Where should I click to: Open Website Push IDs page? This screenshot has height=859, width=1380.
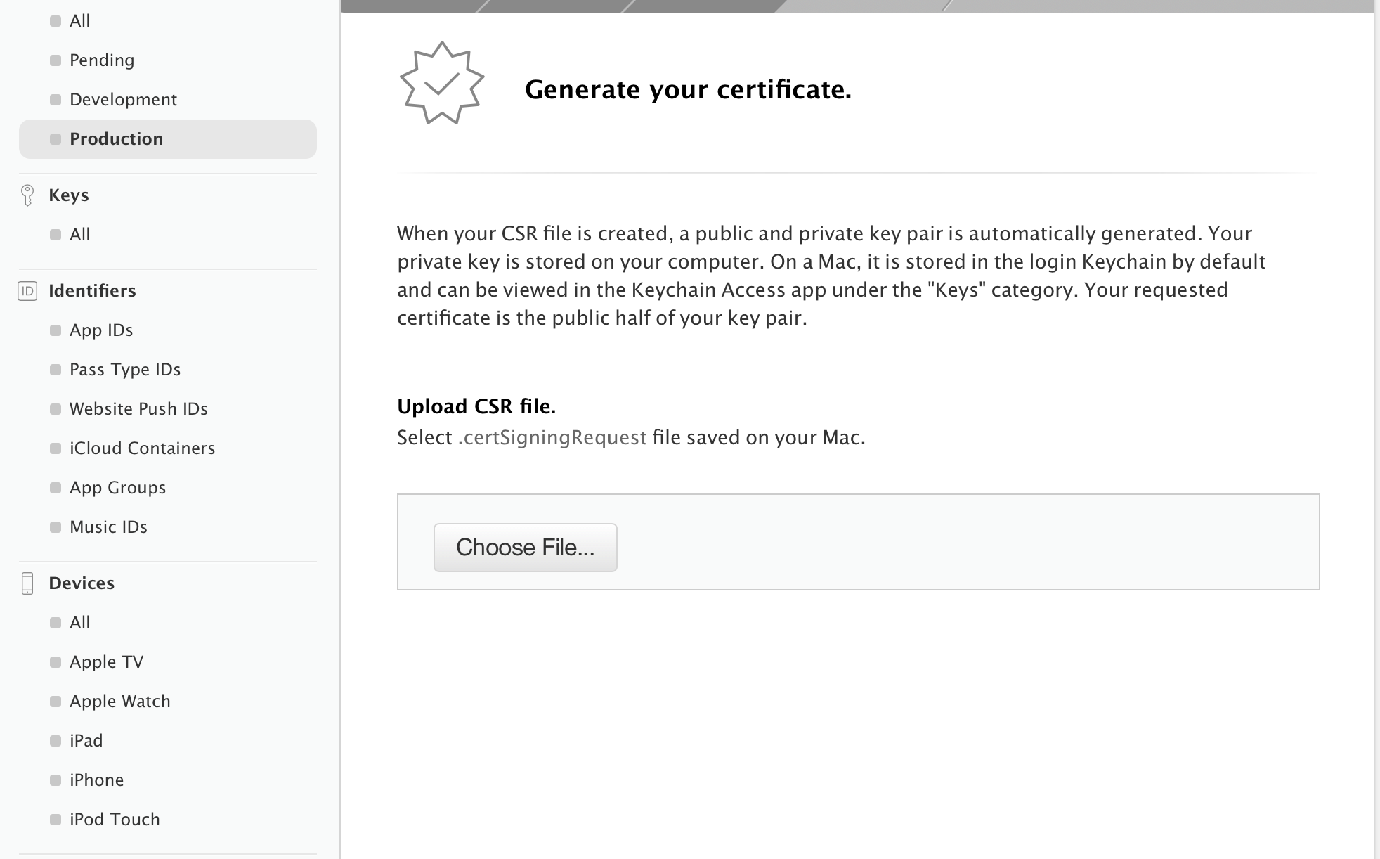click(138, 409)
